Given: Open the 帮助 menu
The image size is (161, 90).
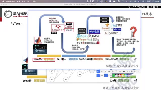Looking at the screenshot, I should point(34,1).
